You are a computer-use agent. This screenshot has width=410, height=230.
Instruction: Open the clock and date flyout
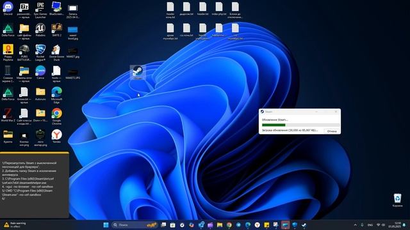[x=395, y=225]
